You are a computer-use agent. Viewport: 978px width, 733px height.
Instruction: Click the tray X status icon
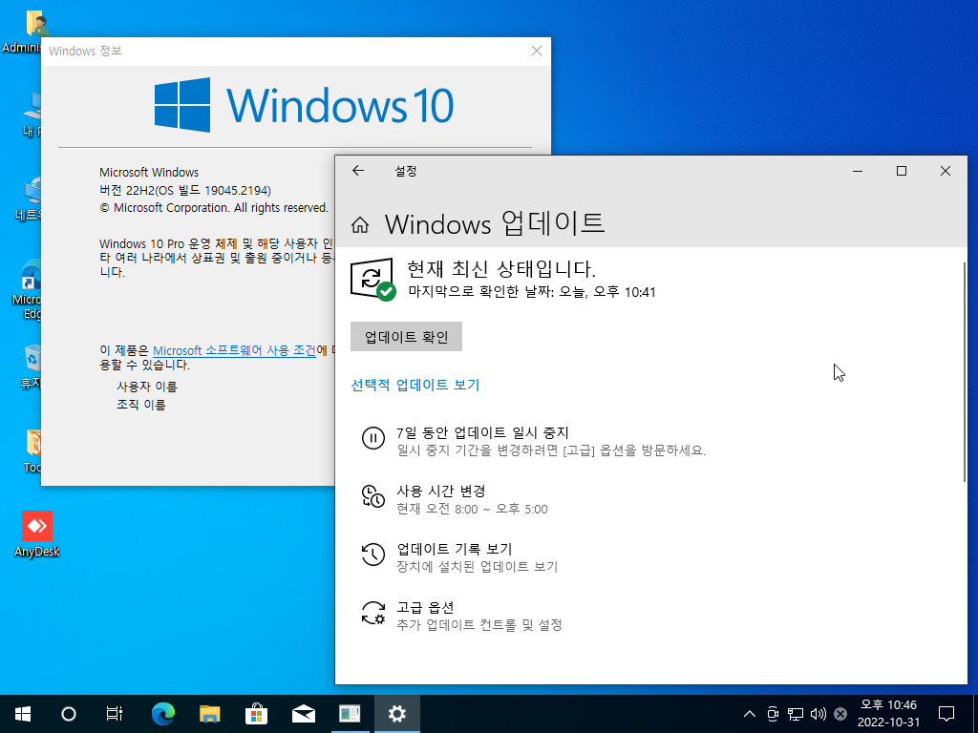coord(840,714)
